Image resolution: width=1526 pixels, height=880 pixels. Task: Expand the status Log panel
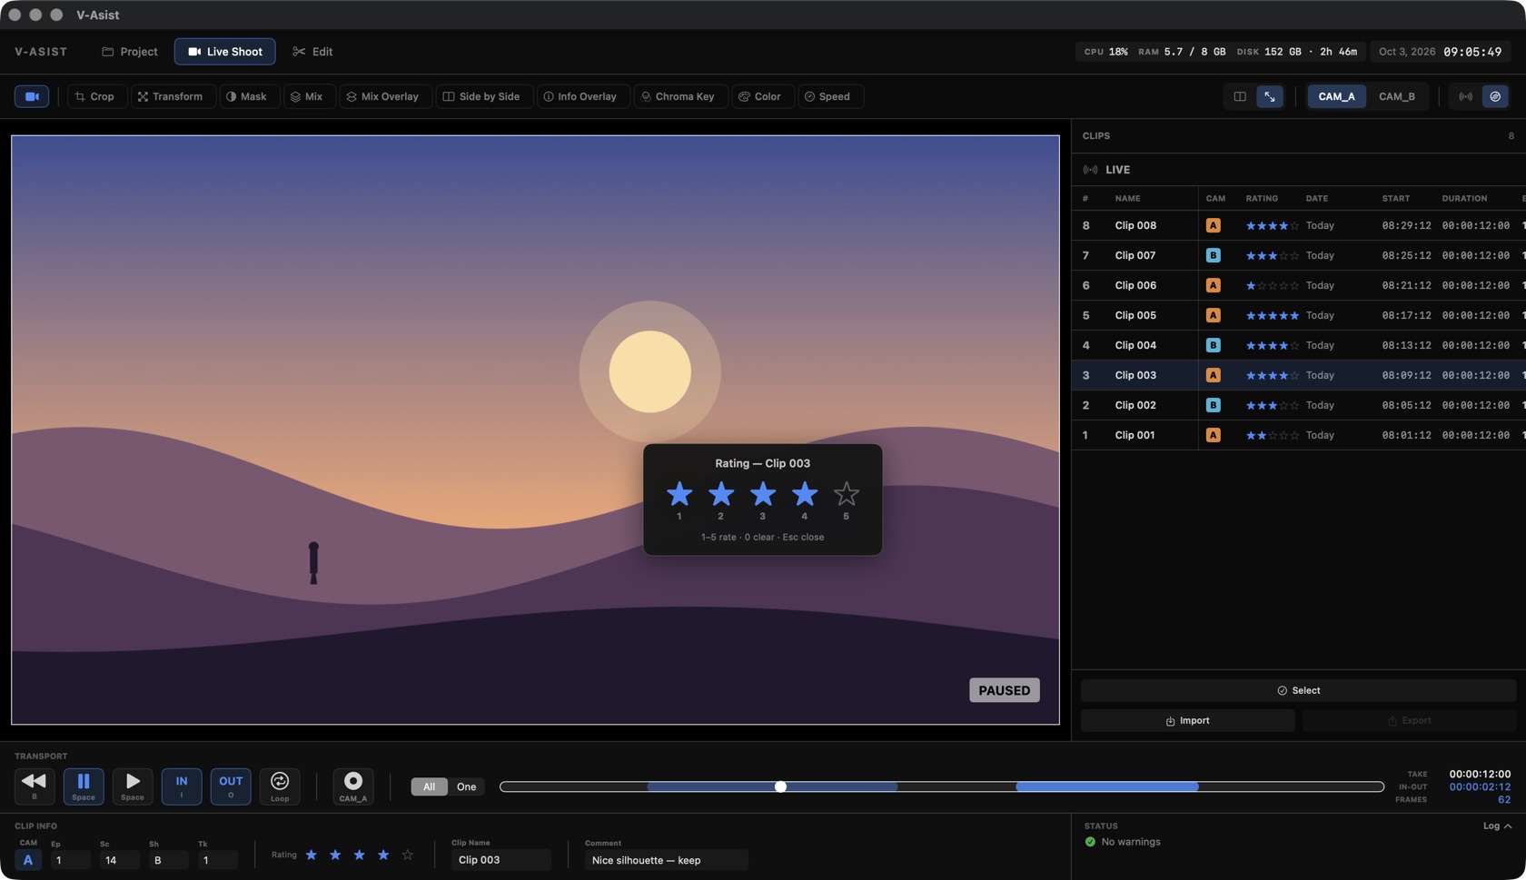pos(1498,826)
